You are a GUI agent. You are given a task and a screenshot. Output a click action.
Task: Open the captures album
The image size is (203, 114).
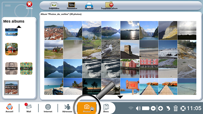click(11, 32)
